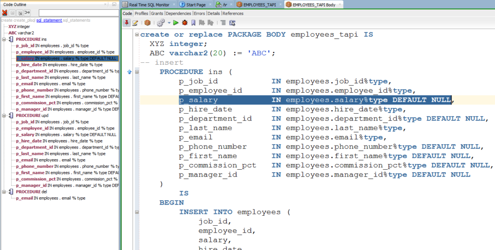Toggle read/write edit mode pencil icon

[135, 23]
